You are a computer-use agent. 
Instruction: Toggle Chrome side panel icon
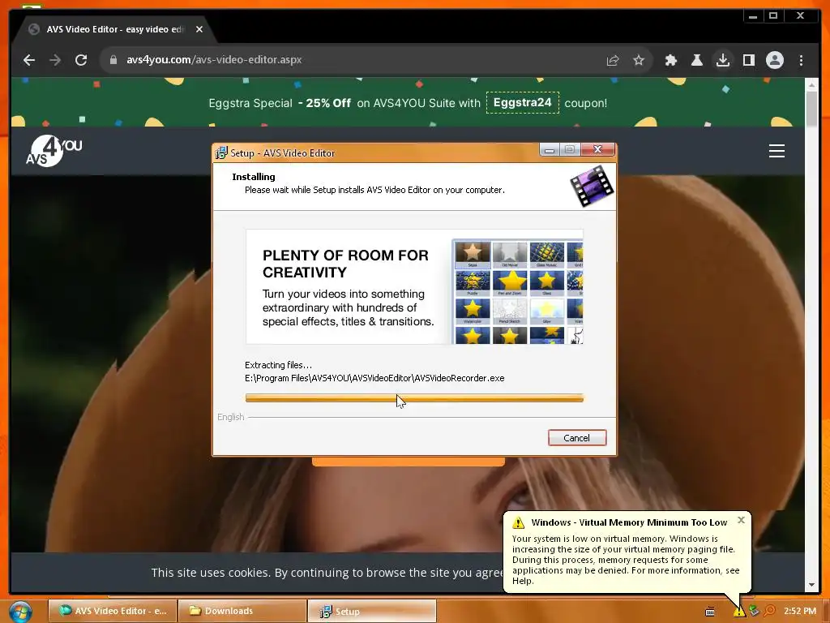[x=748, y=60]
